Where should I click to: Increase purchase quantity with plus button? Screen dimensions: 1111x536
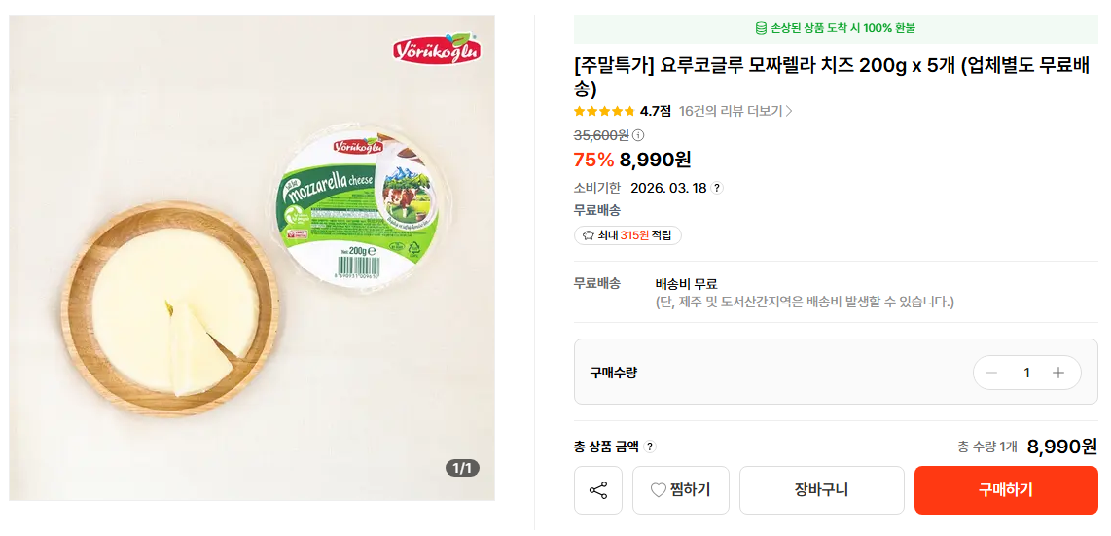1058,373
